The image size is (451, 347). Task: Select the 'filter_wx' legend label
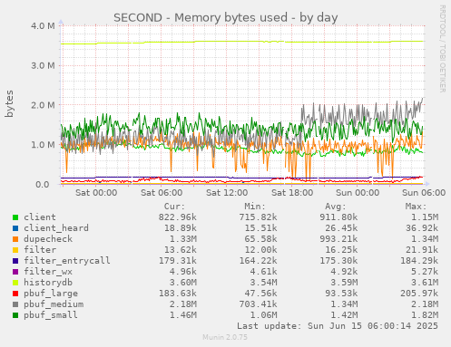click(x=48, y=272)
